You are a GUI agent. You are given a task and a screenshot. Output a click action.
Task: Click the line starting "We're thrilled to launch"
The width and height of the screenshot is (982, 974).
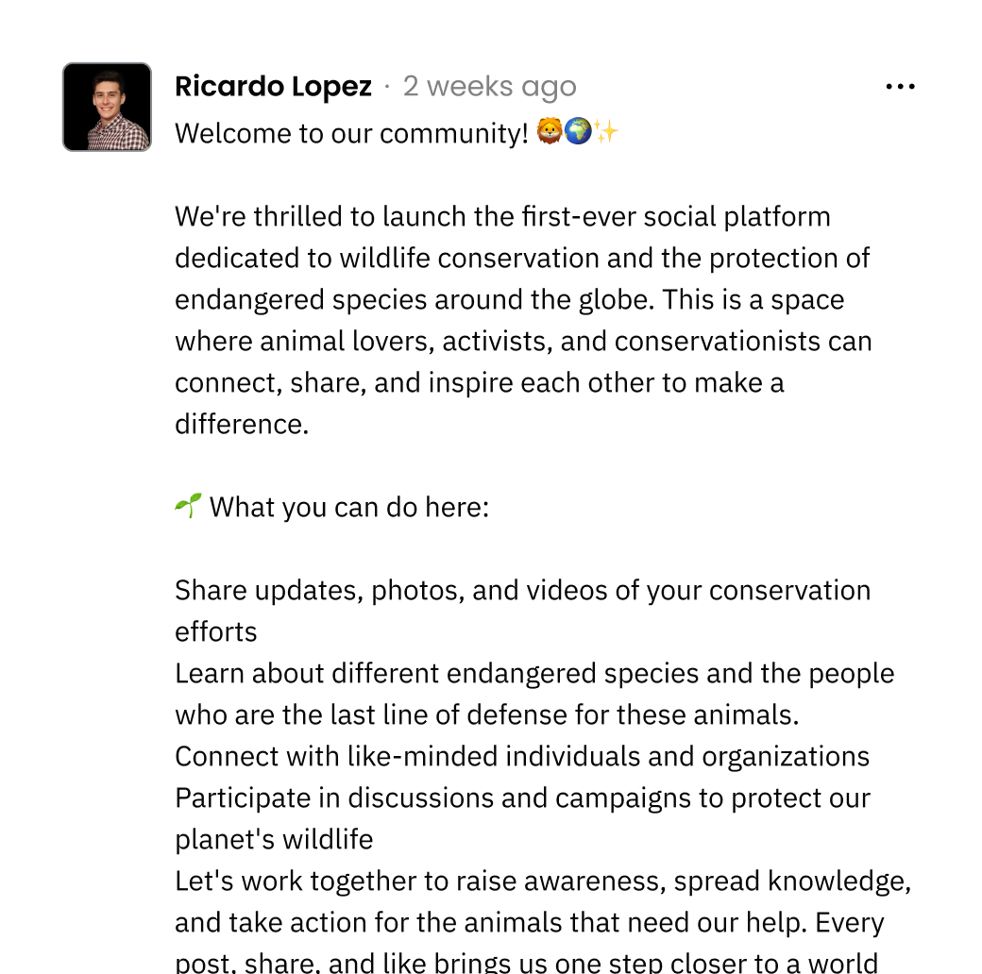(502, 216)
